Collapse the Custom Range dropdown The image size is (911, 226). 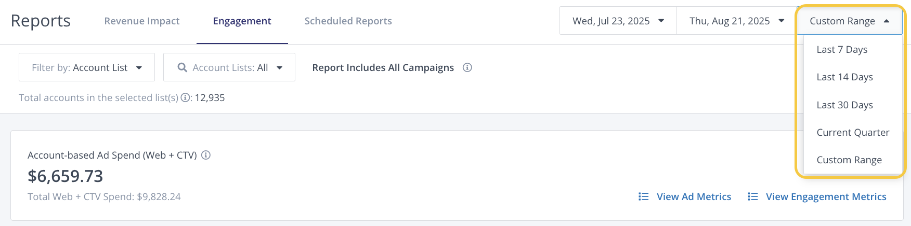(850, 21)
